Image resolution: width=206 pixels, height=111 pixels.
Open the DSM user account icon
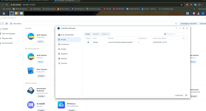click(x=198, y=13)
